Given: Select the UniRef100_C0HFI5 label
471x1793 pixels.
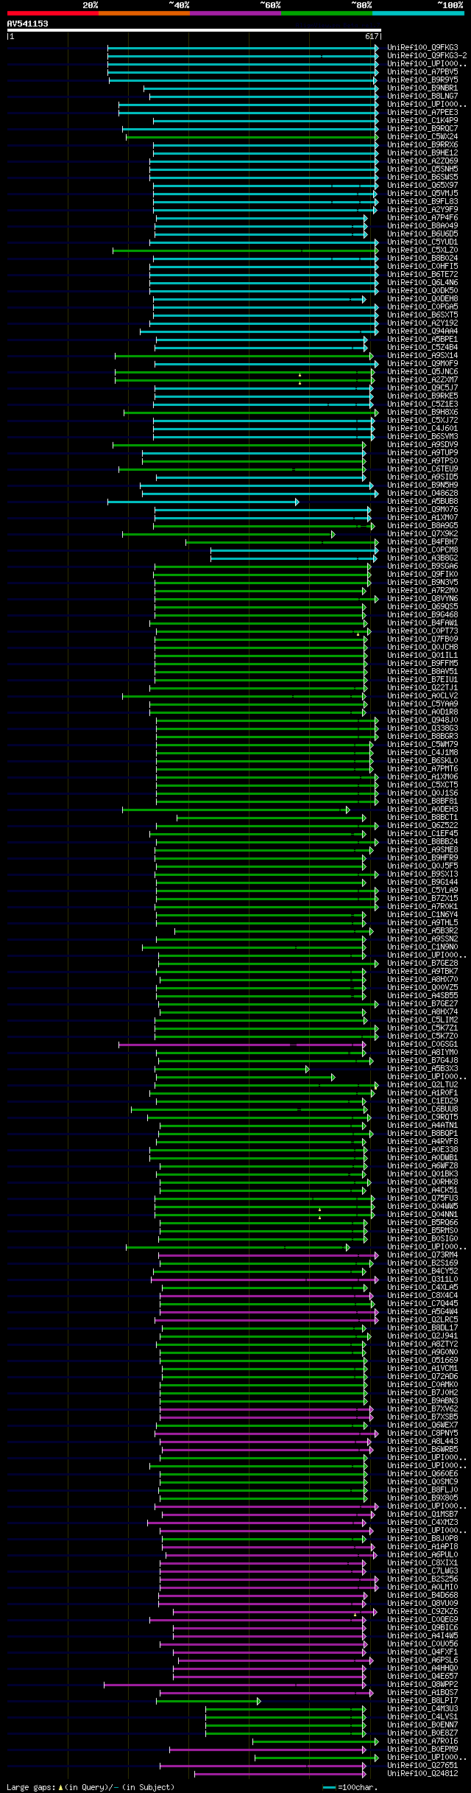Looking at the screenshot, I should click(x=422, y=267).
